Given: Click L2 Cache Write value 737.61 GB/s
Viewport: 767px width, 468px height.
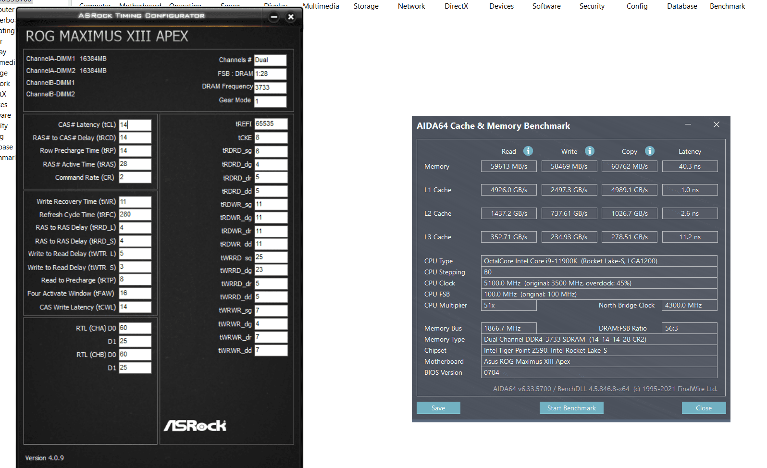Looking at the screenshot, I should coord(569,213).
